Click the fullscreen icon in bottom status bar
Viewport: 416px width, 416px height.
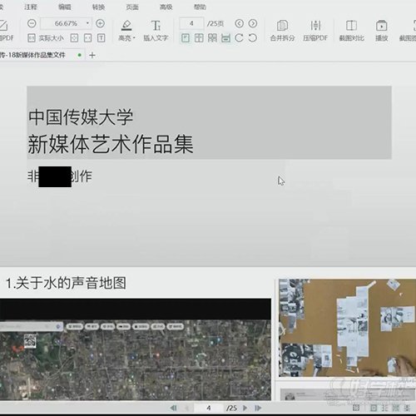356,408
